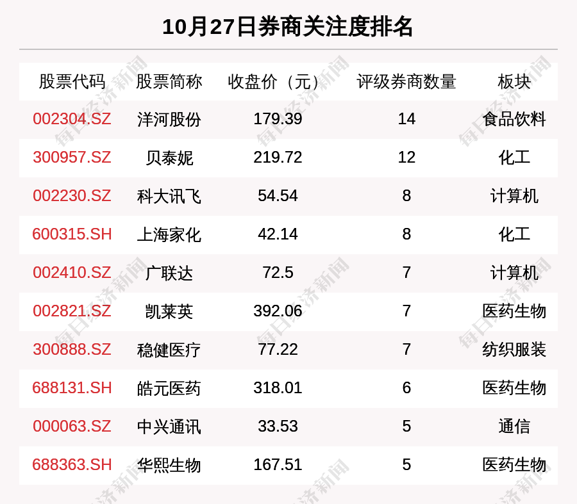
Task: Open stock code 300888.SZ
Action: [72, 349]
